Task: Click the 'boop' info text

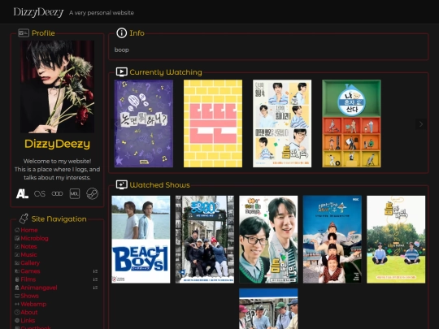Action: coord(121,50)
